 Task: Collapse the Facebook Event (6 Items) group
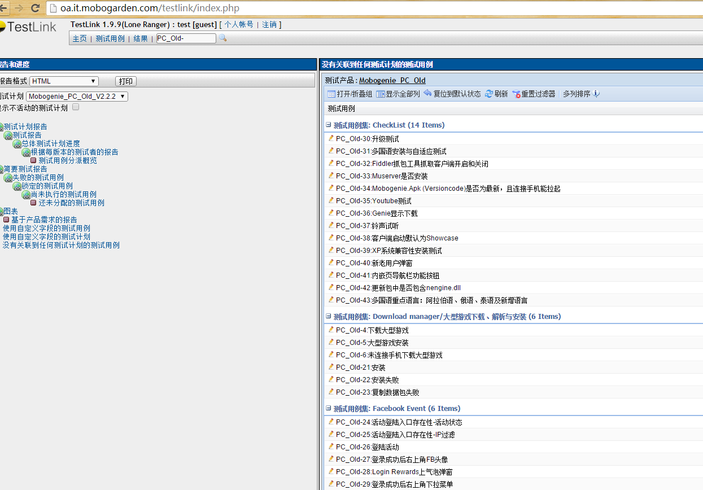(x=329, y=408)
